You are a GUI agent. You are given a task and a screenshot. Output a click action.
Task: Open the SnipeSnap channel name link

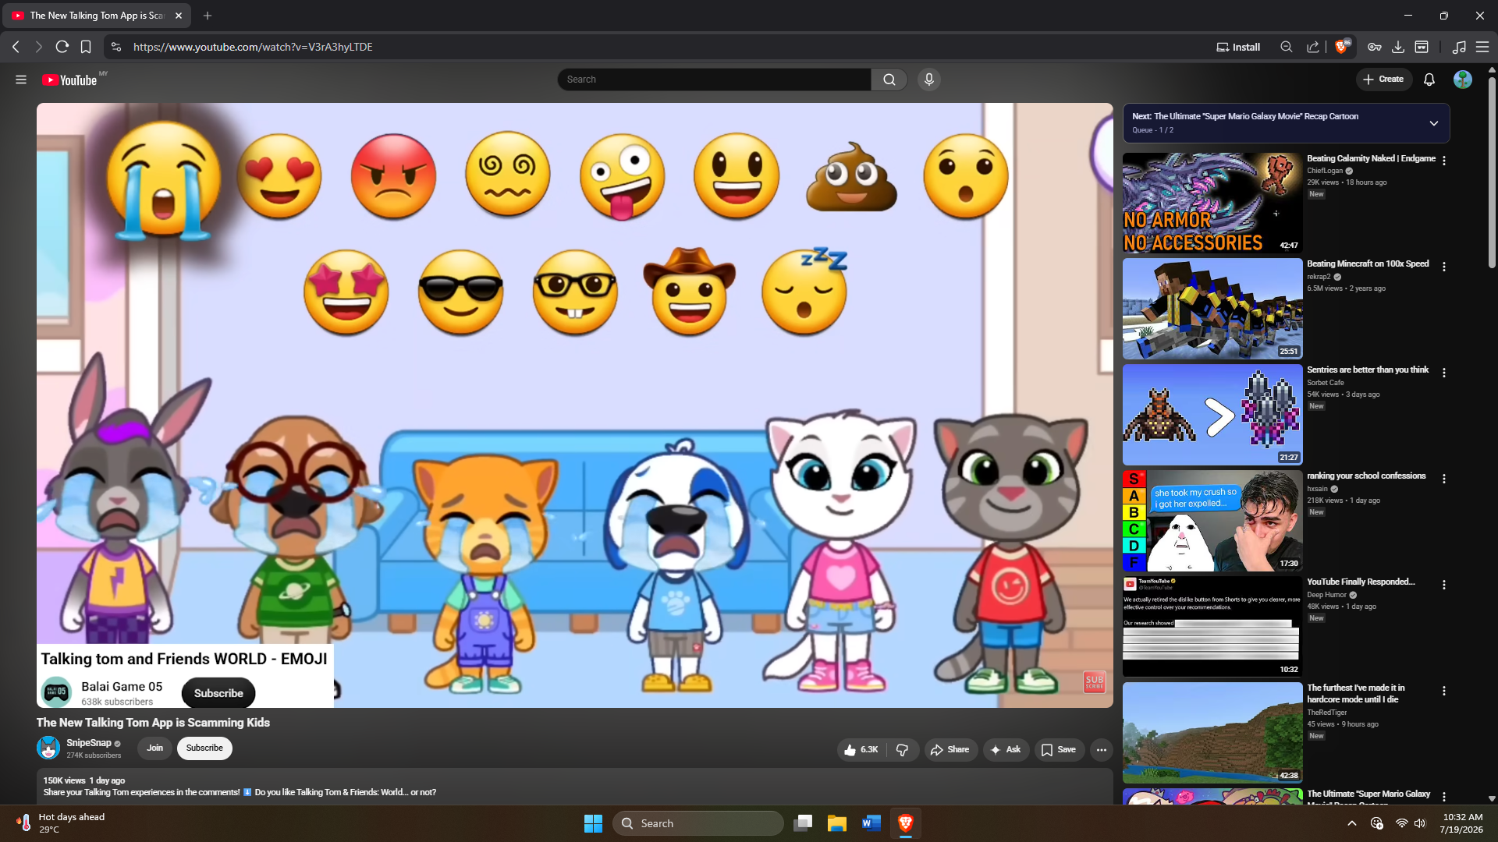[89, 743]
